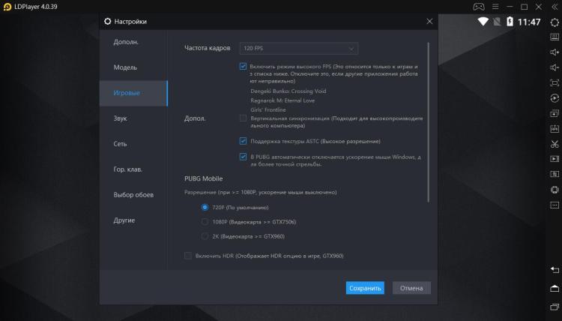Screen dimensions: 562x321
Task: Collapse the right sidebar with the double chevron
Action: coord(554,7)
